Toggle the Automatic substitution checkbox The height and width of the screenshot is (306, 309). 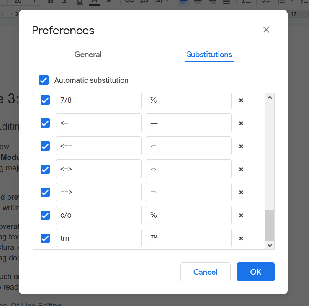[x=44, y=80]
